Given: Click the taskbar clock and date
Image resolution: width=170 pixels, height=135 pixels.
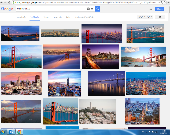Looking at the screenshot, I should point(164,132).
